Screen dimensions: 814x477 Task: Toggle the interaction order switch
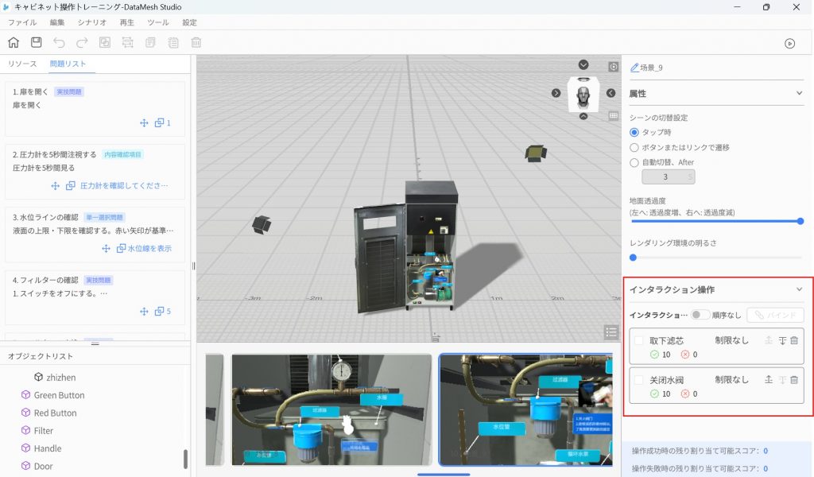tap(700, 315)
